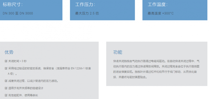The width and height of the screenshot is (209, 99).
Task: Click checkmark icon beside 高性能配件，使用寿命长
Action: (x=6, y=95)
